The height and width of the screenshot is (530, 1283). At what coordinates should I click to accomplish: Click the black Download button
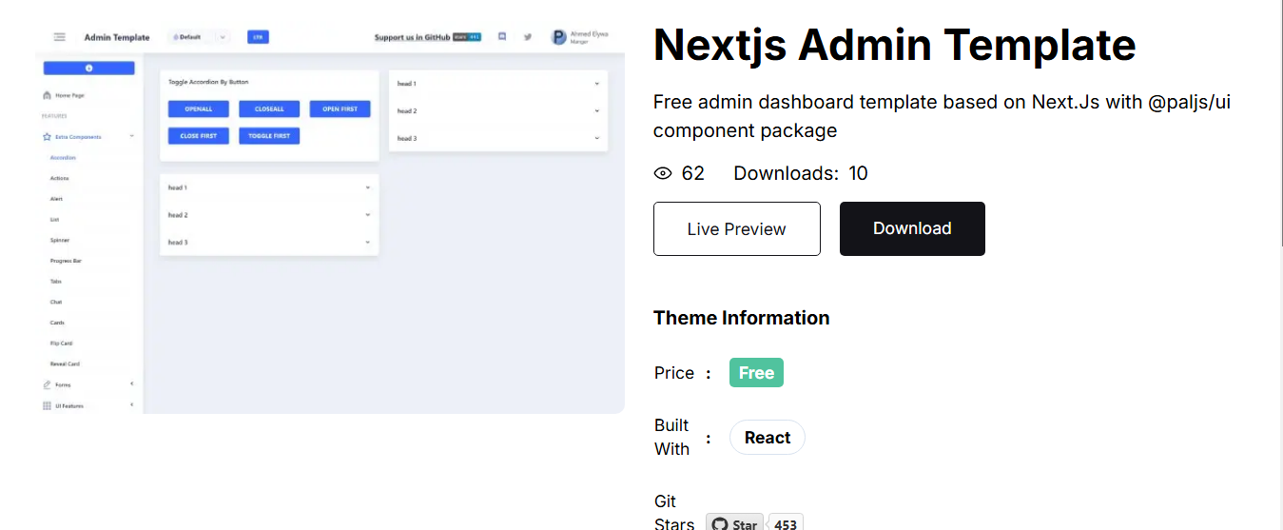(x=912, y=228)
